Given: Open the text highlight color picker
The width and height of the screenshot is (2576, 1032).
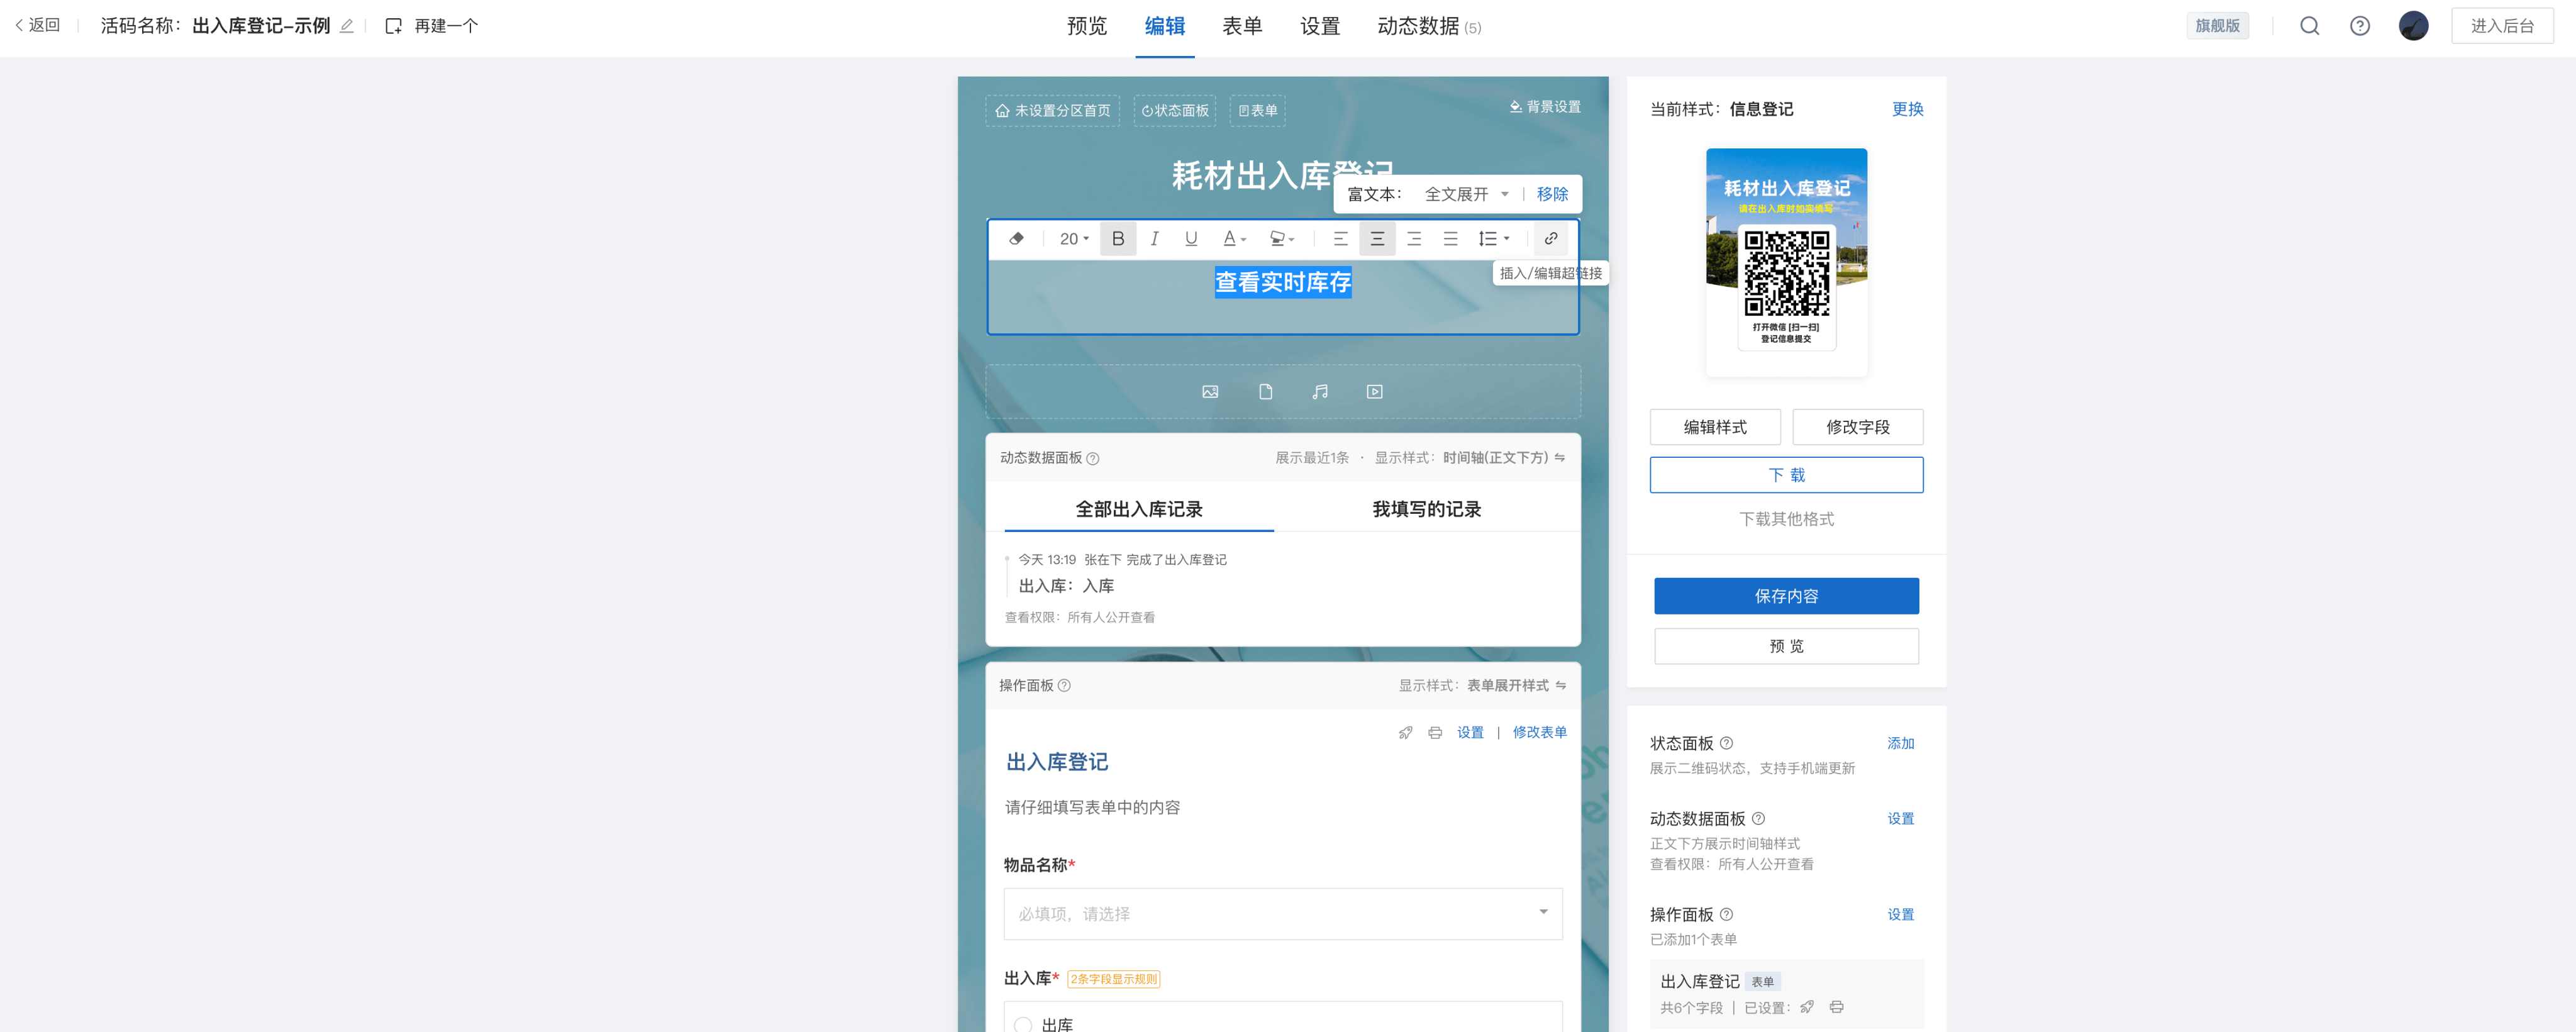Looking at the screenshot, I should (1282, 238).
